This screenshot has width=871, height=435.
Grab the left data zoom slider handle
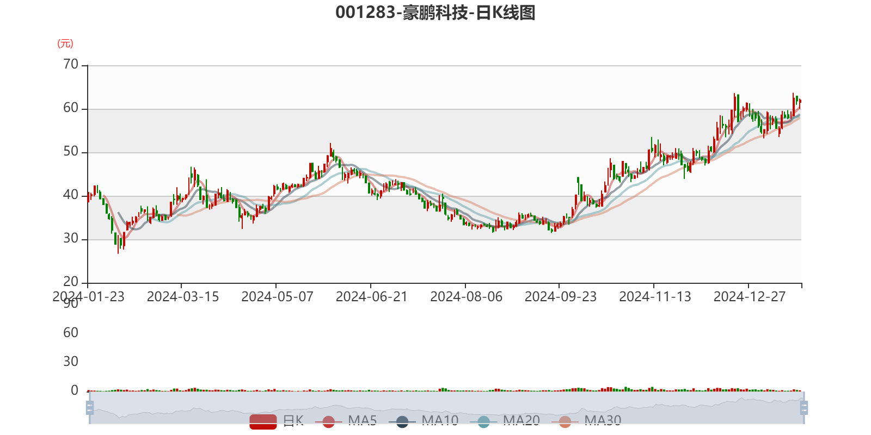click(x=90, y=407)
